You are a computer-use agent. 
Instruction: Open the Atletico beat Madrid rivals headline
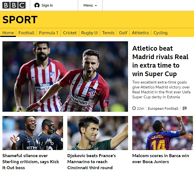pyautogui.click(x=160, y=61)
